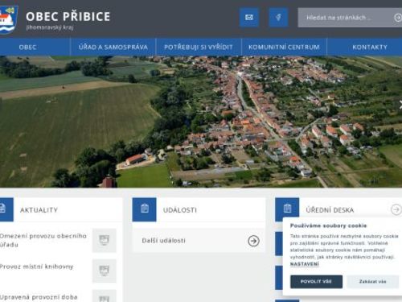
Task: Click the 'Zakázat vše' cookie button
Action: pyautogui.click(x=372, y=282)
